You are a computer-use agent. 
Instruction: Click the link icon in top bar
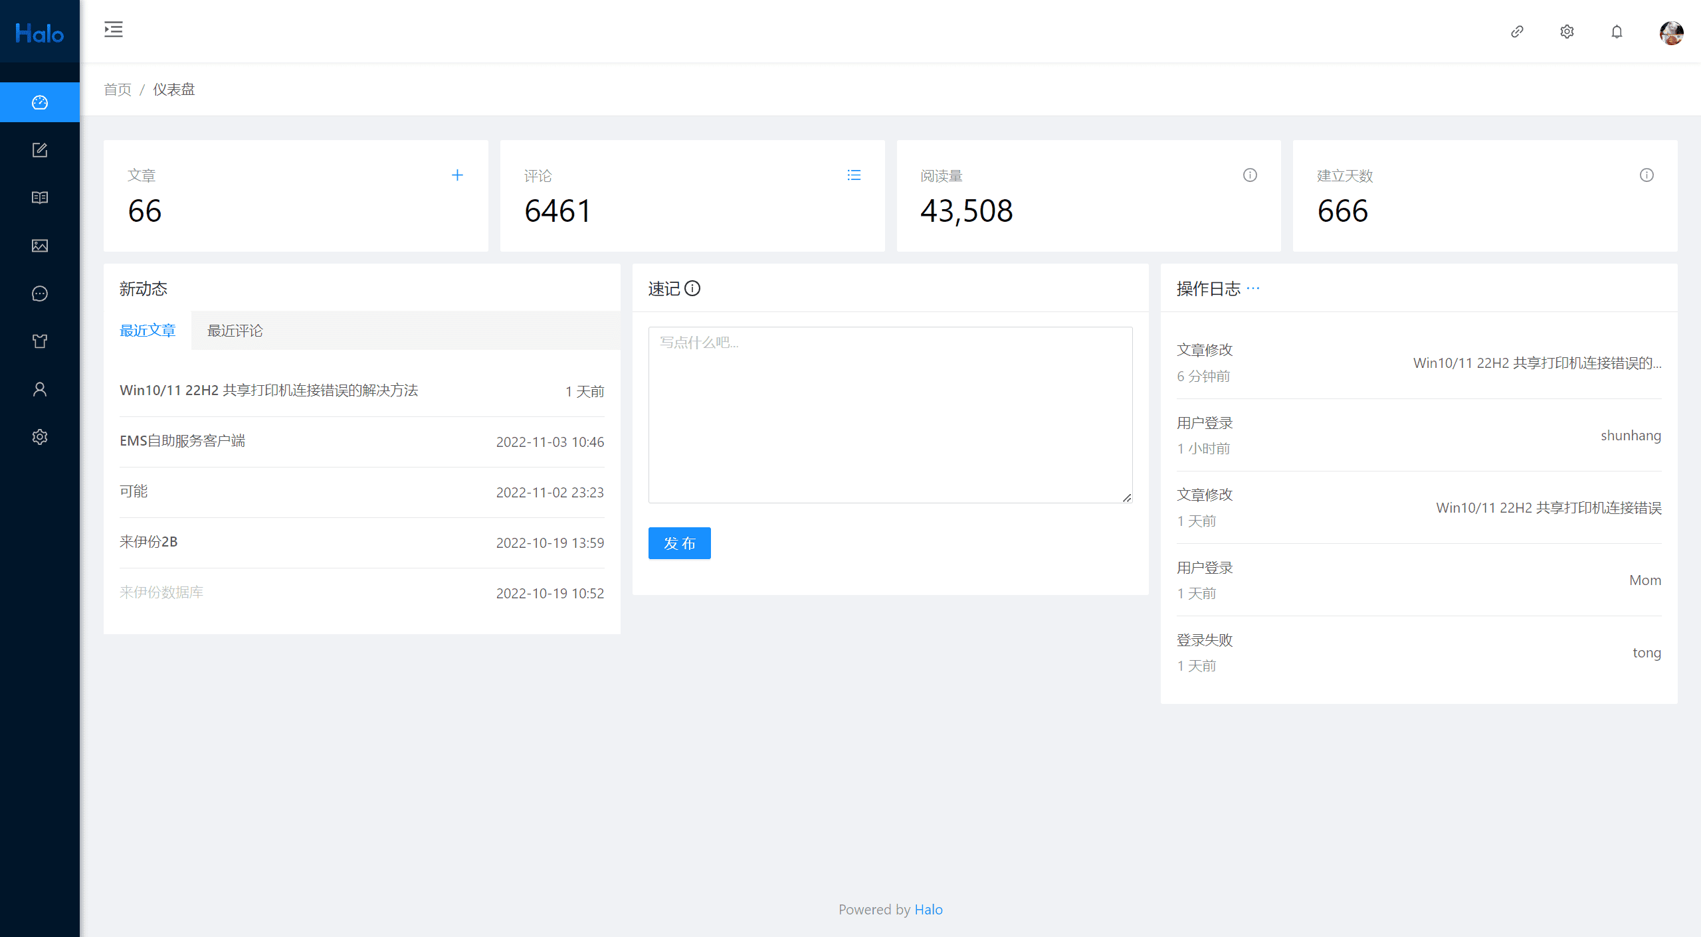click(x=1517, y=32)
